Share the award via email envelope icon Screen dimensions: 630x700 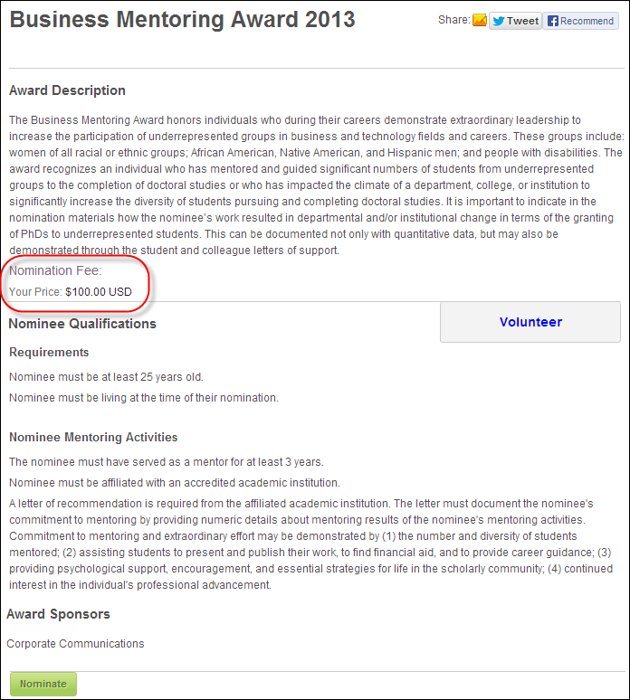tap(480, 20)
